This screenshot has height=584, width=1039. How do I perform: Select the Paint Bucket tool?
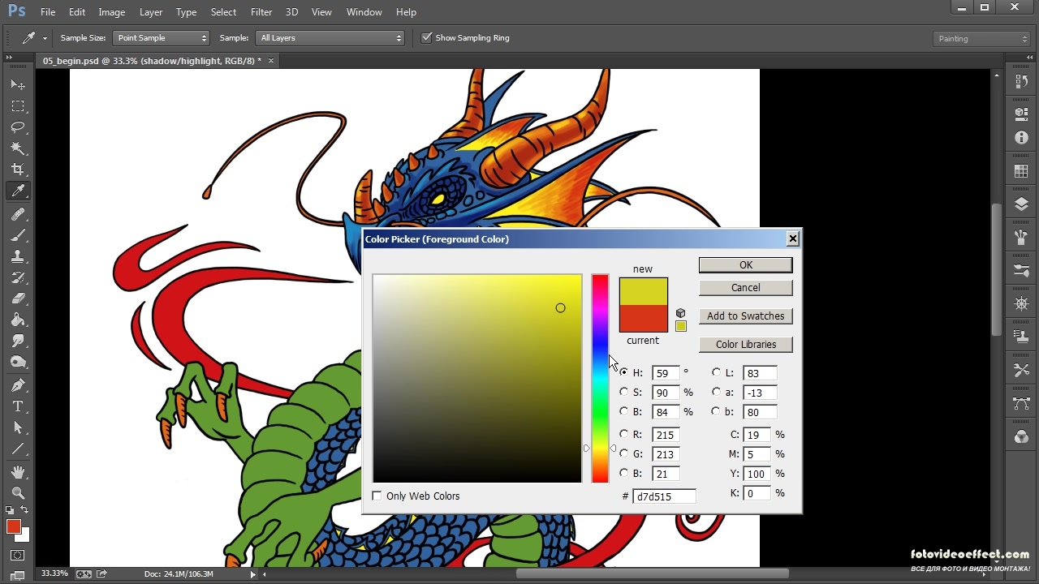pyautogui.click(x=18, y=320)
